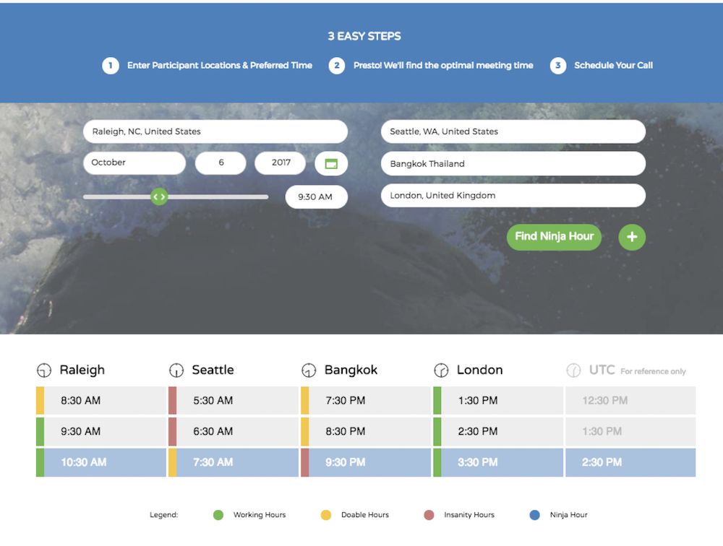The height and width of the screenshot is (546, 723).
Task: Open the year field showing 2017
Action: [x=281, y=163]
